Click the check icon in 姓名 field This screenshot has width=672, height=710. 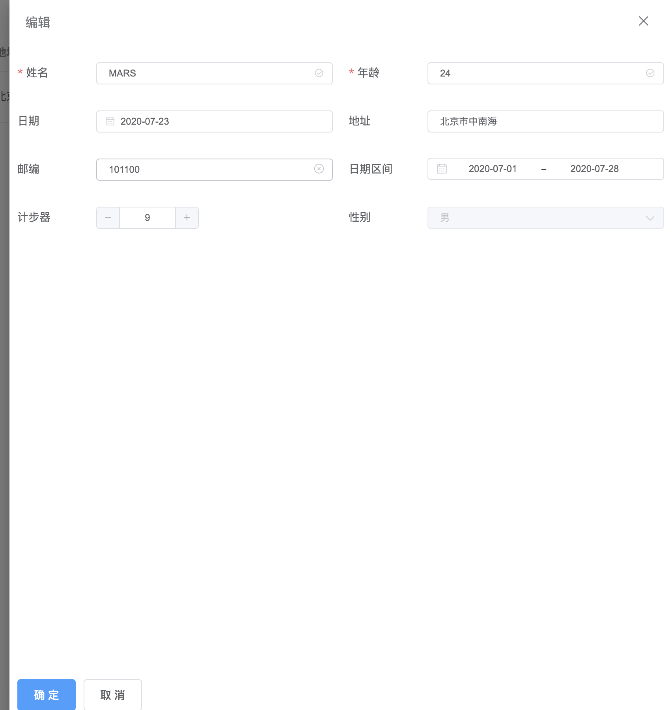click(319, 73)
